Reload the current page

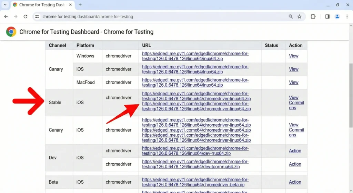click(26, 17)
